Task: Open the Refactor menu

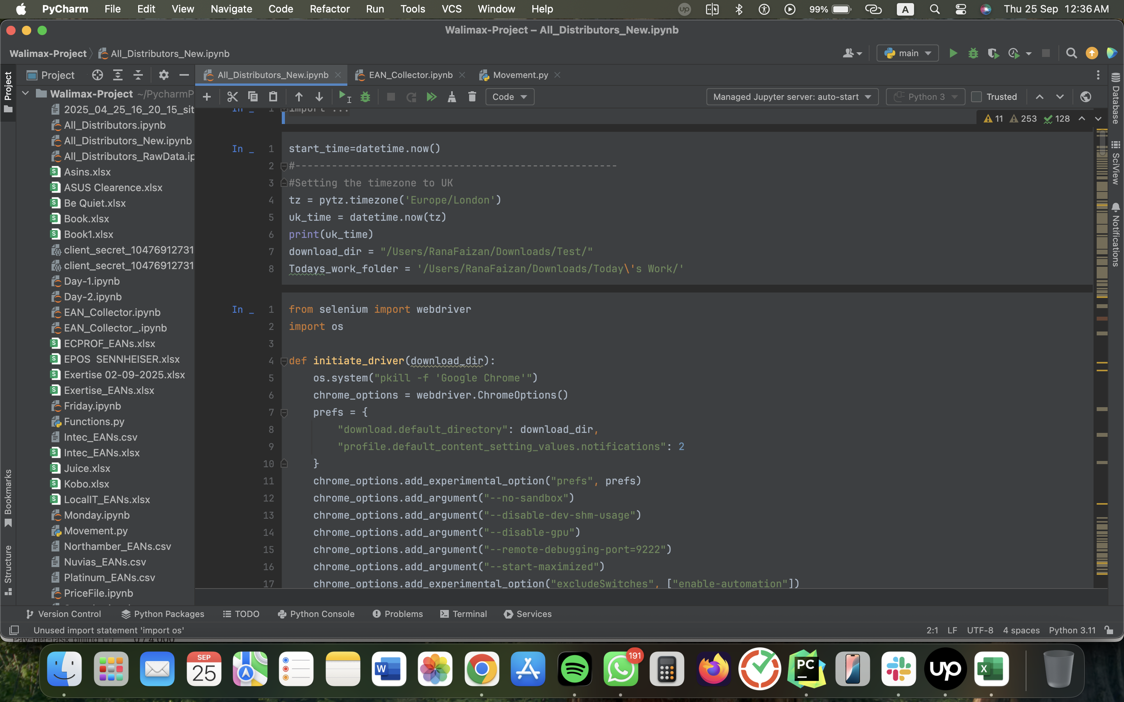Action: click(329, 9)
